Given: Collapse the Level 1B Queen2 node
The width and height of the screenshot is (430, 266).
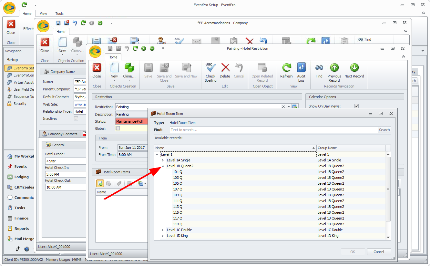Looking at the screenshot, I should (163, 166).
